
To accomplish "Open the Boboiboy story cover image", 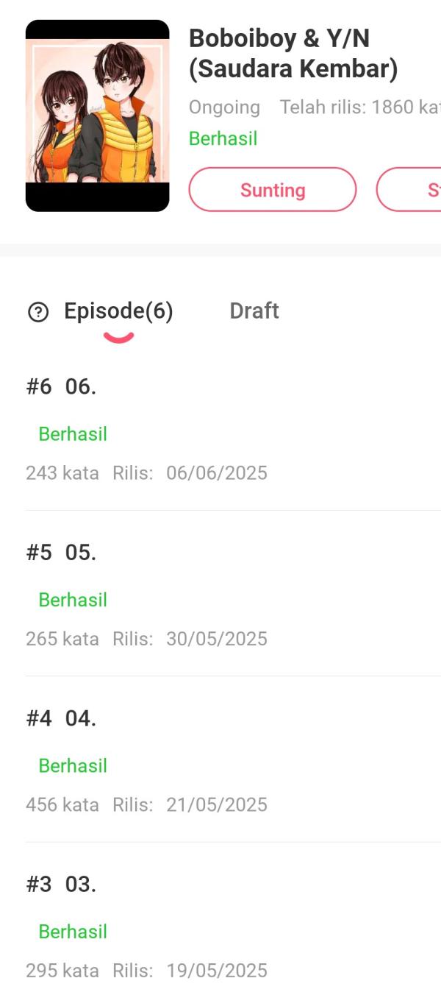I will click(98, 116).
